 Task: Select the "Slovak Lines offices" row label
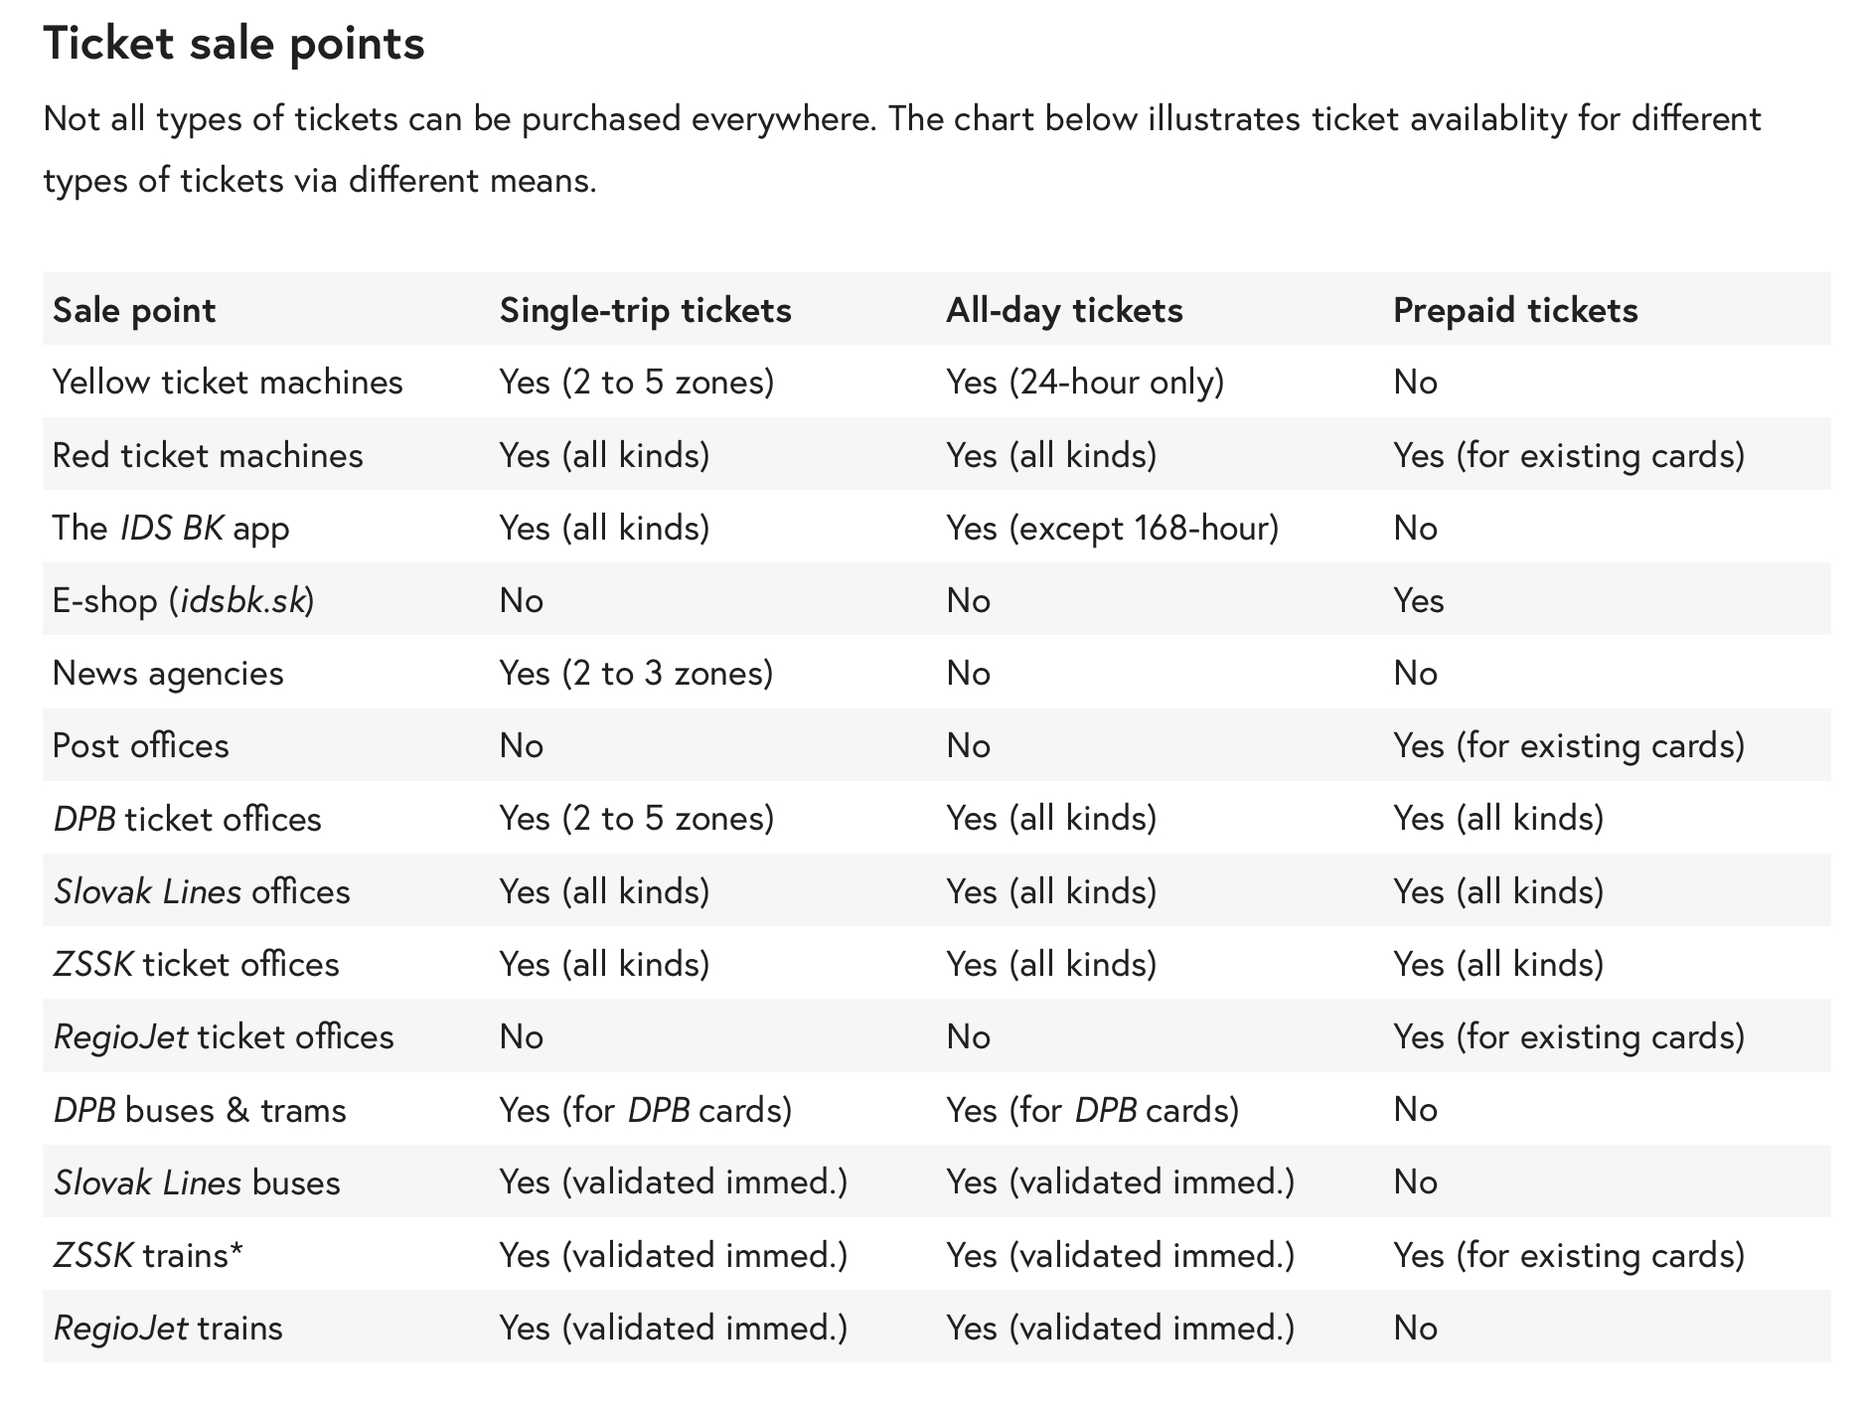tap(202, 891)
